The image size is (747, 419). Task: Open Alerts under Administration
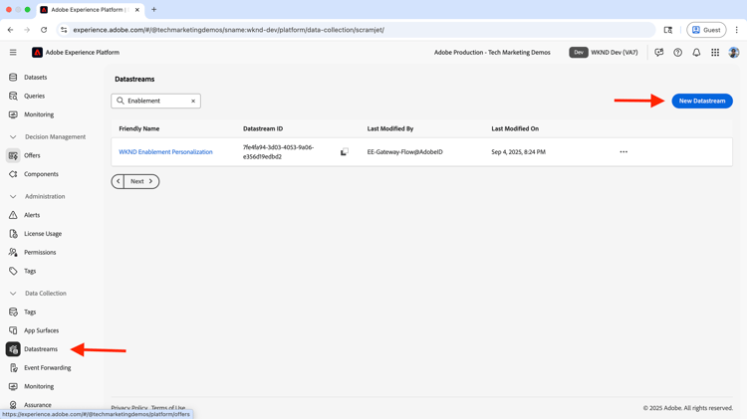[32, 215]
